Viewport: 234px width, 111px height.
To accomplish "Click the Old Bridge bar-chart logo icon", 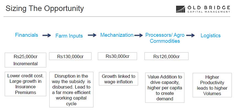I will (181, 9).
